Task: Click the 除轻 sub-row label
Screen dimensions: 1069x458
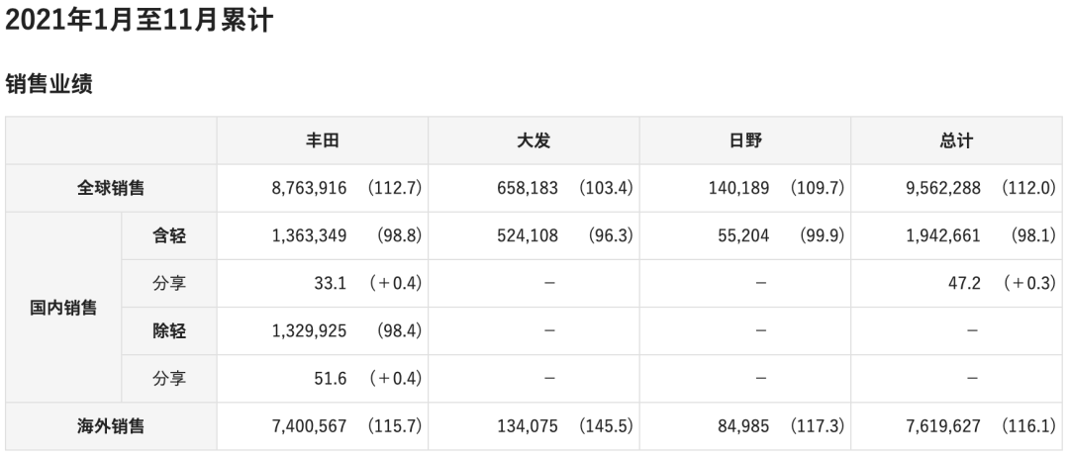Action: coord(169,330)
